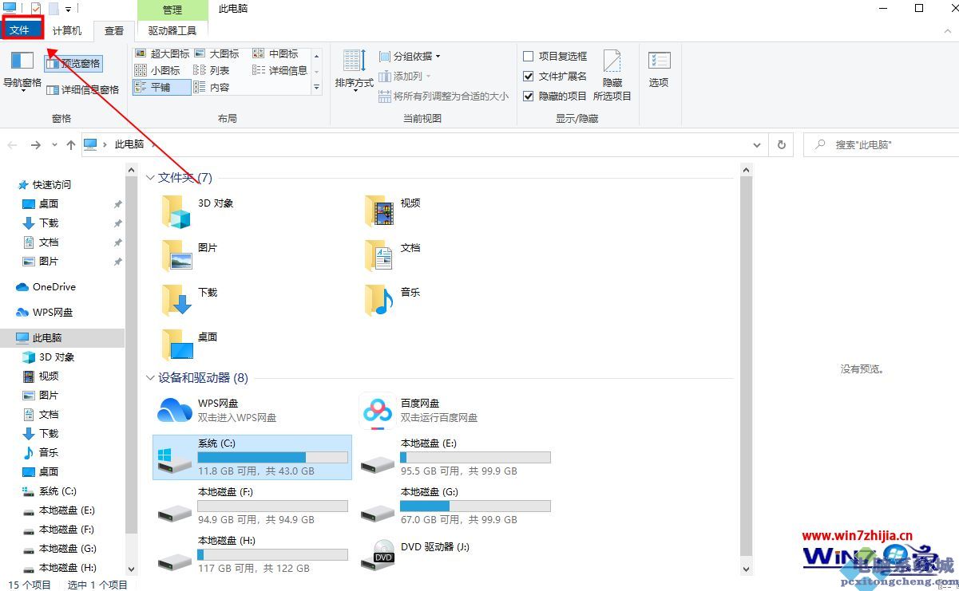The height and width of the screenshot is (591, 959).
Task: Select Extra large icons layout
Action: point(162,53)
